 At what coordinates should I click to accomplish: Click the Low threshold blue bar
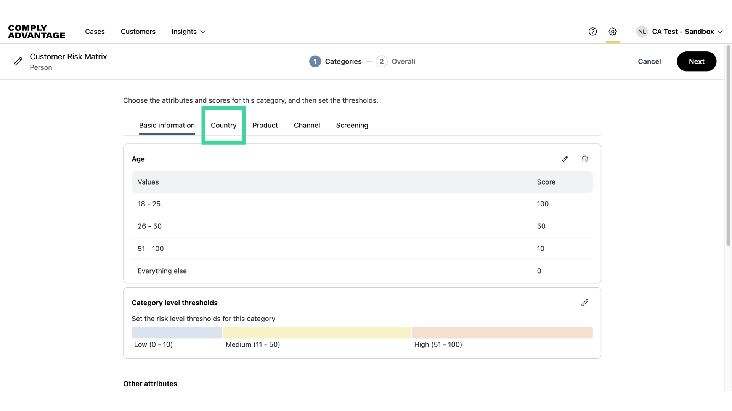click(177, 332)
